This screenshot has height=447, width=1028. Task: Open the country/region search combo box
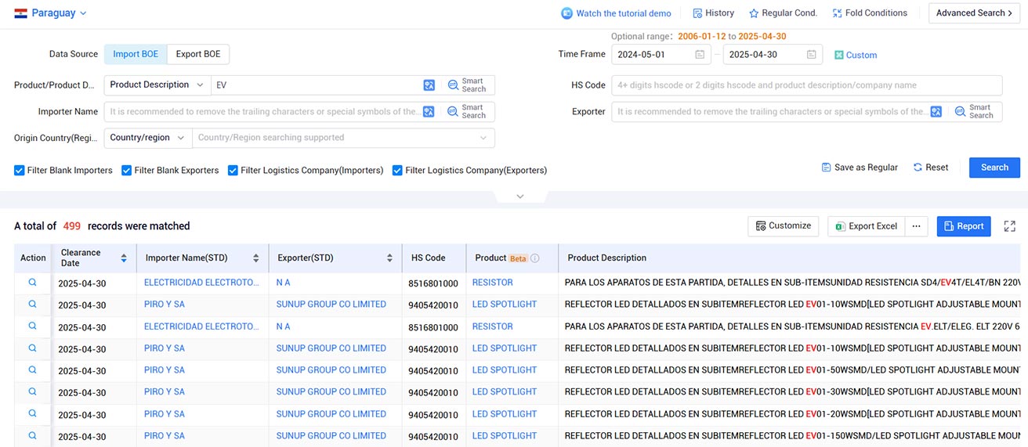(343, 138)
